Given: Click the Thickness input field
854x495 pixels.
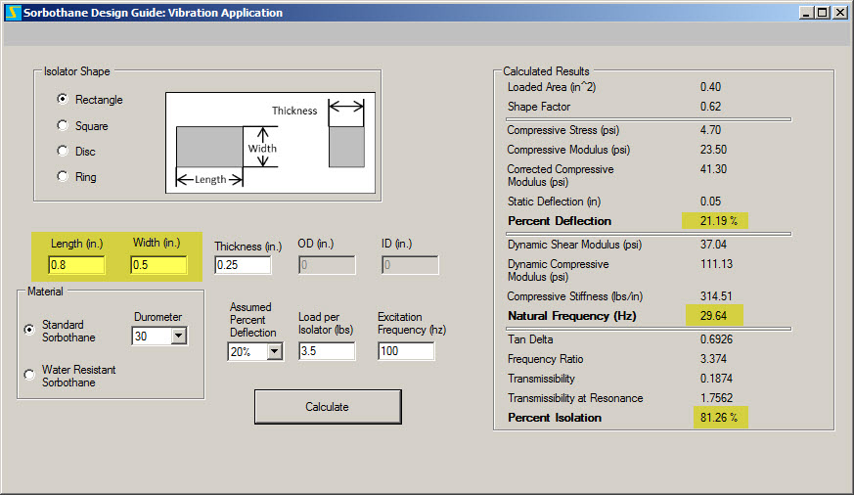Looking at the screenshot, I should click(243, 265).
